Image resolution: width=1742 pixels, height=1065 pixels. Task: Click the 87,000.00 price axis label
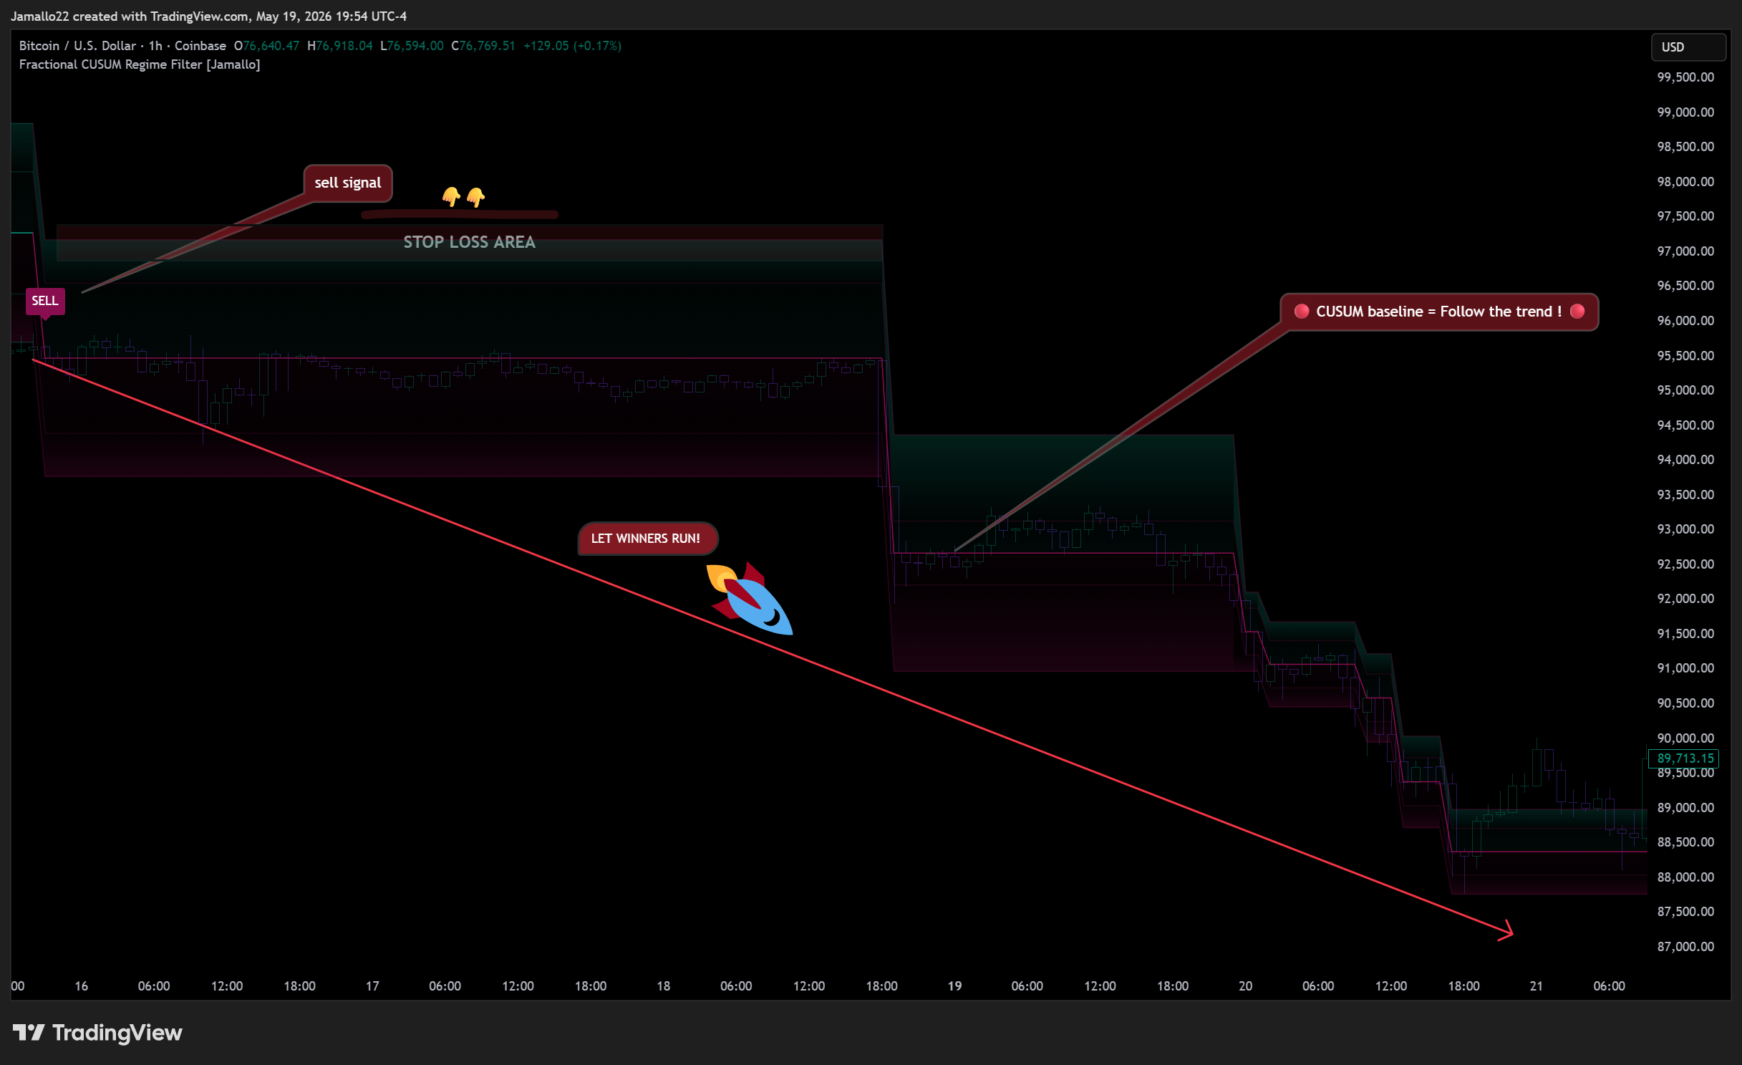1685,946
